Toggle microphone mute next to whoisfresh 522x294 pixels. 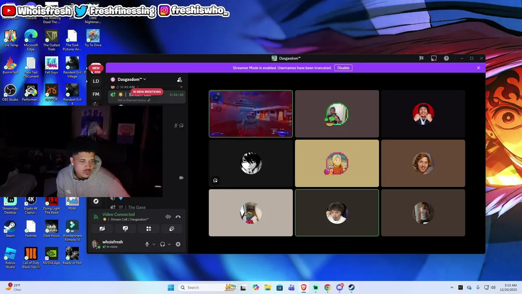147,244
